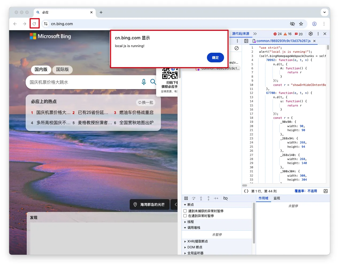Screen dimensions: 339x266
Task: Show more DevTools tabs with chevron
Action: (x=255, y=34)
